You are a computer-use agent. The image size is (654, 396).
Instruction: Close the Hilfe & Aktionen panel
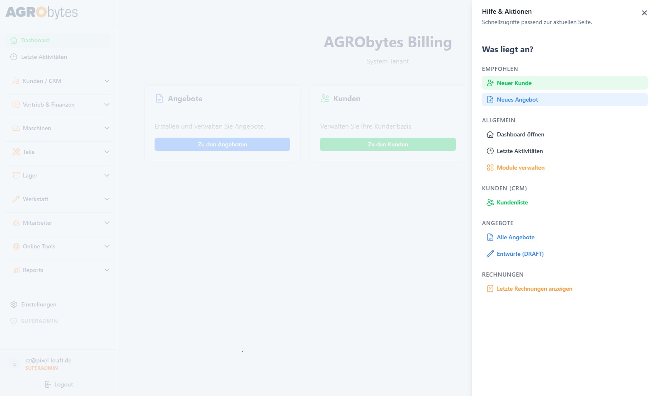(644, 13)
